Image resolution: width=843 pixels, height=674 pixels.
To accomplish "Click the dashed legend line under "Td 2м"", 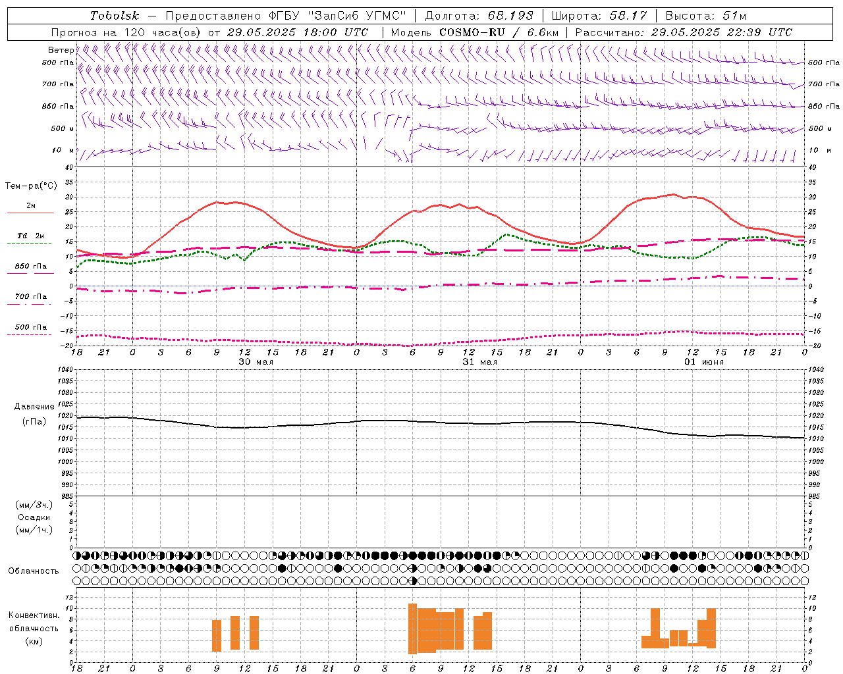I will point(29,244).
